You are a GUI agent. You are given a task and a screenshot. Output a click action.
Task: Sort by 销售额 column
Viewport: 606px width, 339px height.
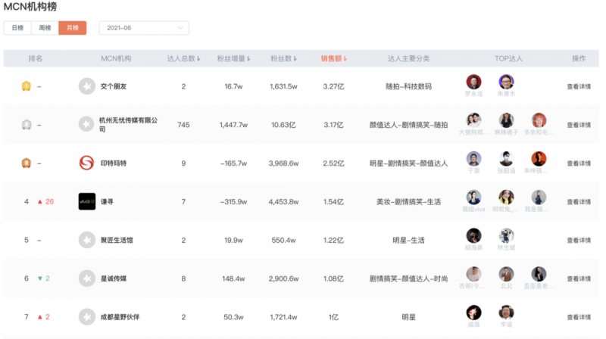click(x=333, y=58)
